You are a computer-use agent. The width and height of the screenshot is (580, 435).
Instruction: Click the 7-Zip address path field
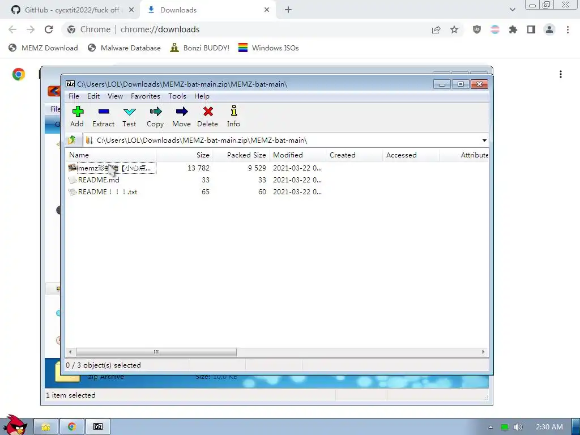pyautogui.click(x=281, y=140)
